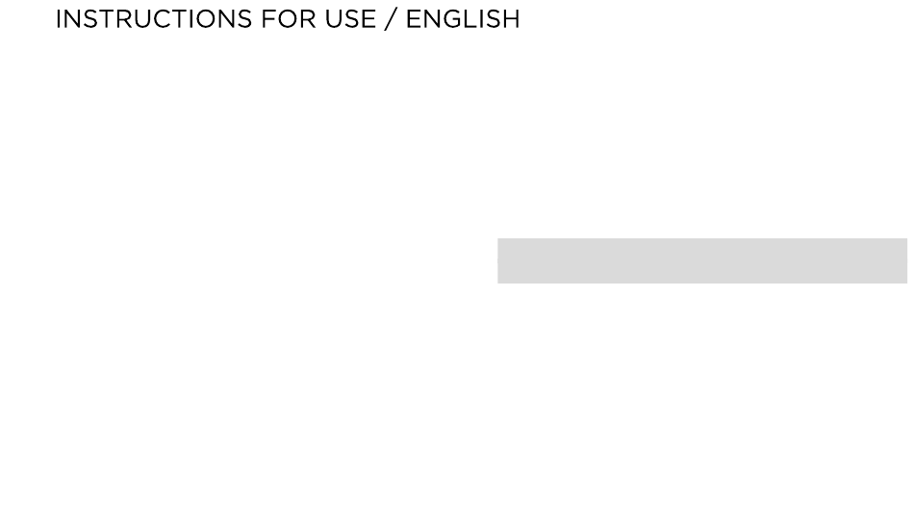The image size is (914, 518).
Task: Click the letter T after INS in INSTRUCTIONS
Action: click(x=107, y=19)
